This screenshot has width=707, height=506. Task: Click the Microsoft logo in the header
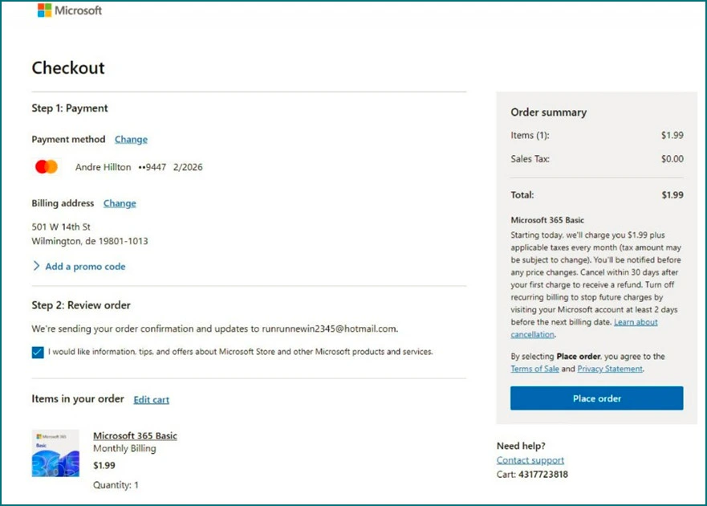tap(70, 10)
